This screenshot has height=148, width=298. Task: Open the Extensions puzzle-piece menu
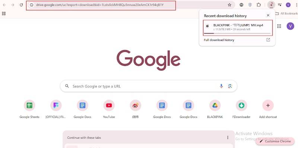259,5
